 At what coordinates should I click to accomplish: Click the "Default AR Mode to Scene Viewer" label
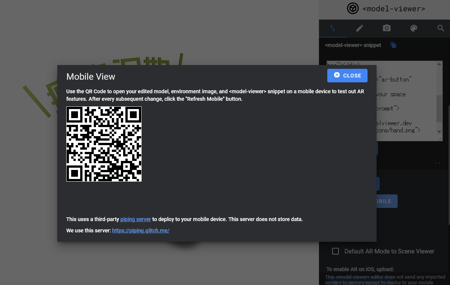[x=389, y=251]
